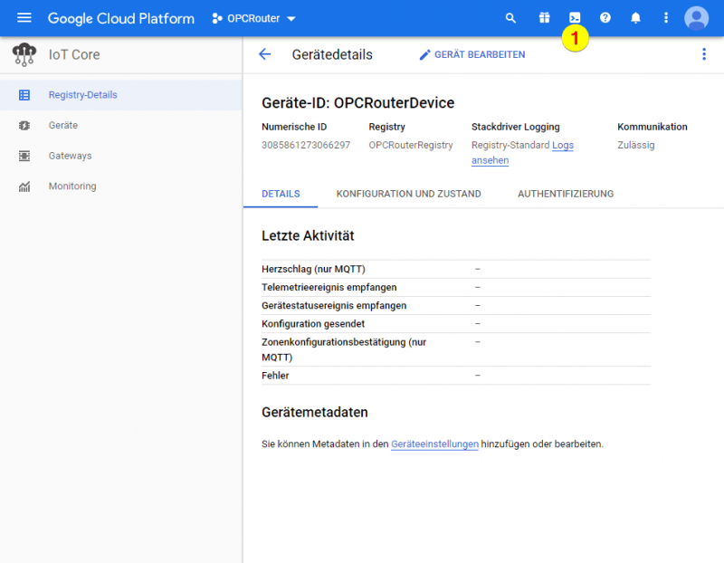Screen dimensions: 724x563
Task: Switch to the KONFIGURATION UND ZUSTAND tab
Action: click(407, 194)
